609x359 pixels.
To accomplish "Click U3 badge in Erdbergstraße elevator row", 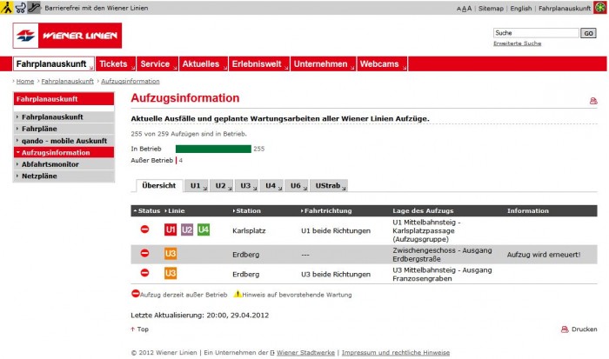I will [x=171, y=254].
